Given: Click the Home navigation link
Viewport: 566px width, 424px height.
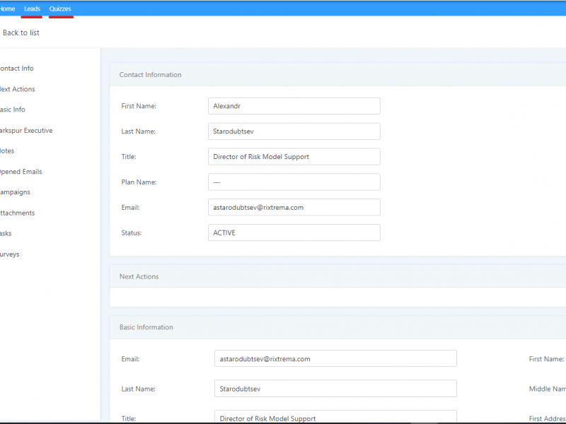Looking at the screenshot, I should [7, 8].
